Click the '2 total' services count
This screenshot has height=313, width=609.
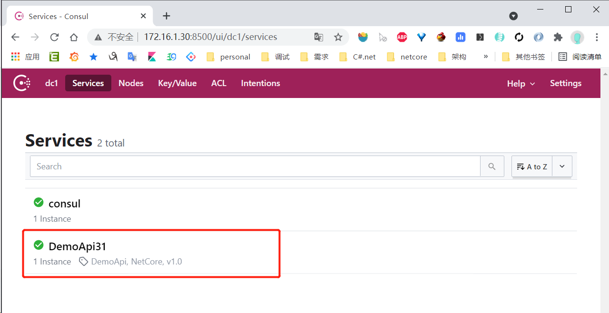(111, 143)
